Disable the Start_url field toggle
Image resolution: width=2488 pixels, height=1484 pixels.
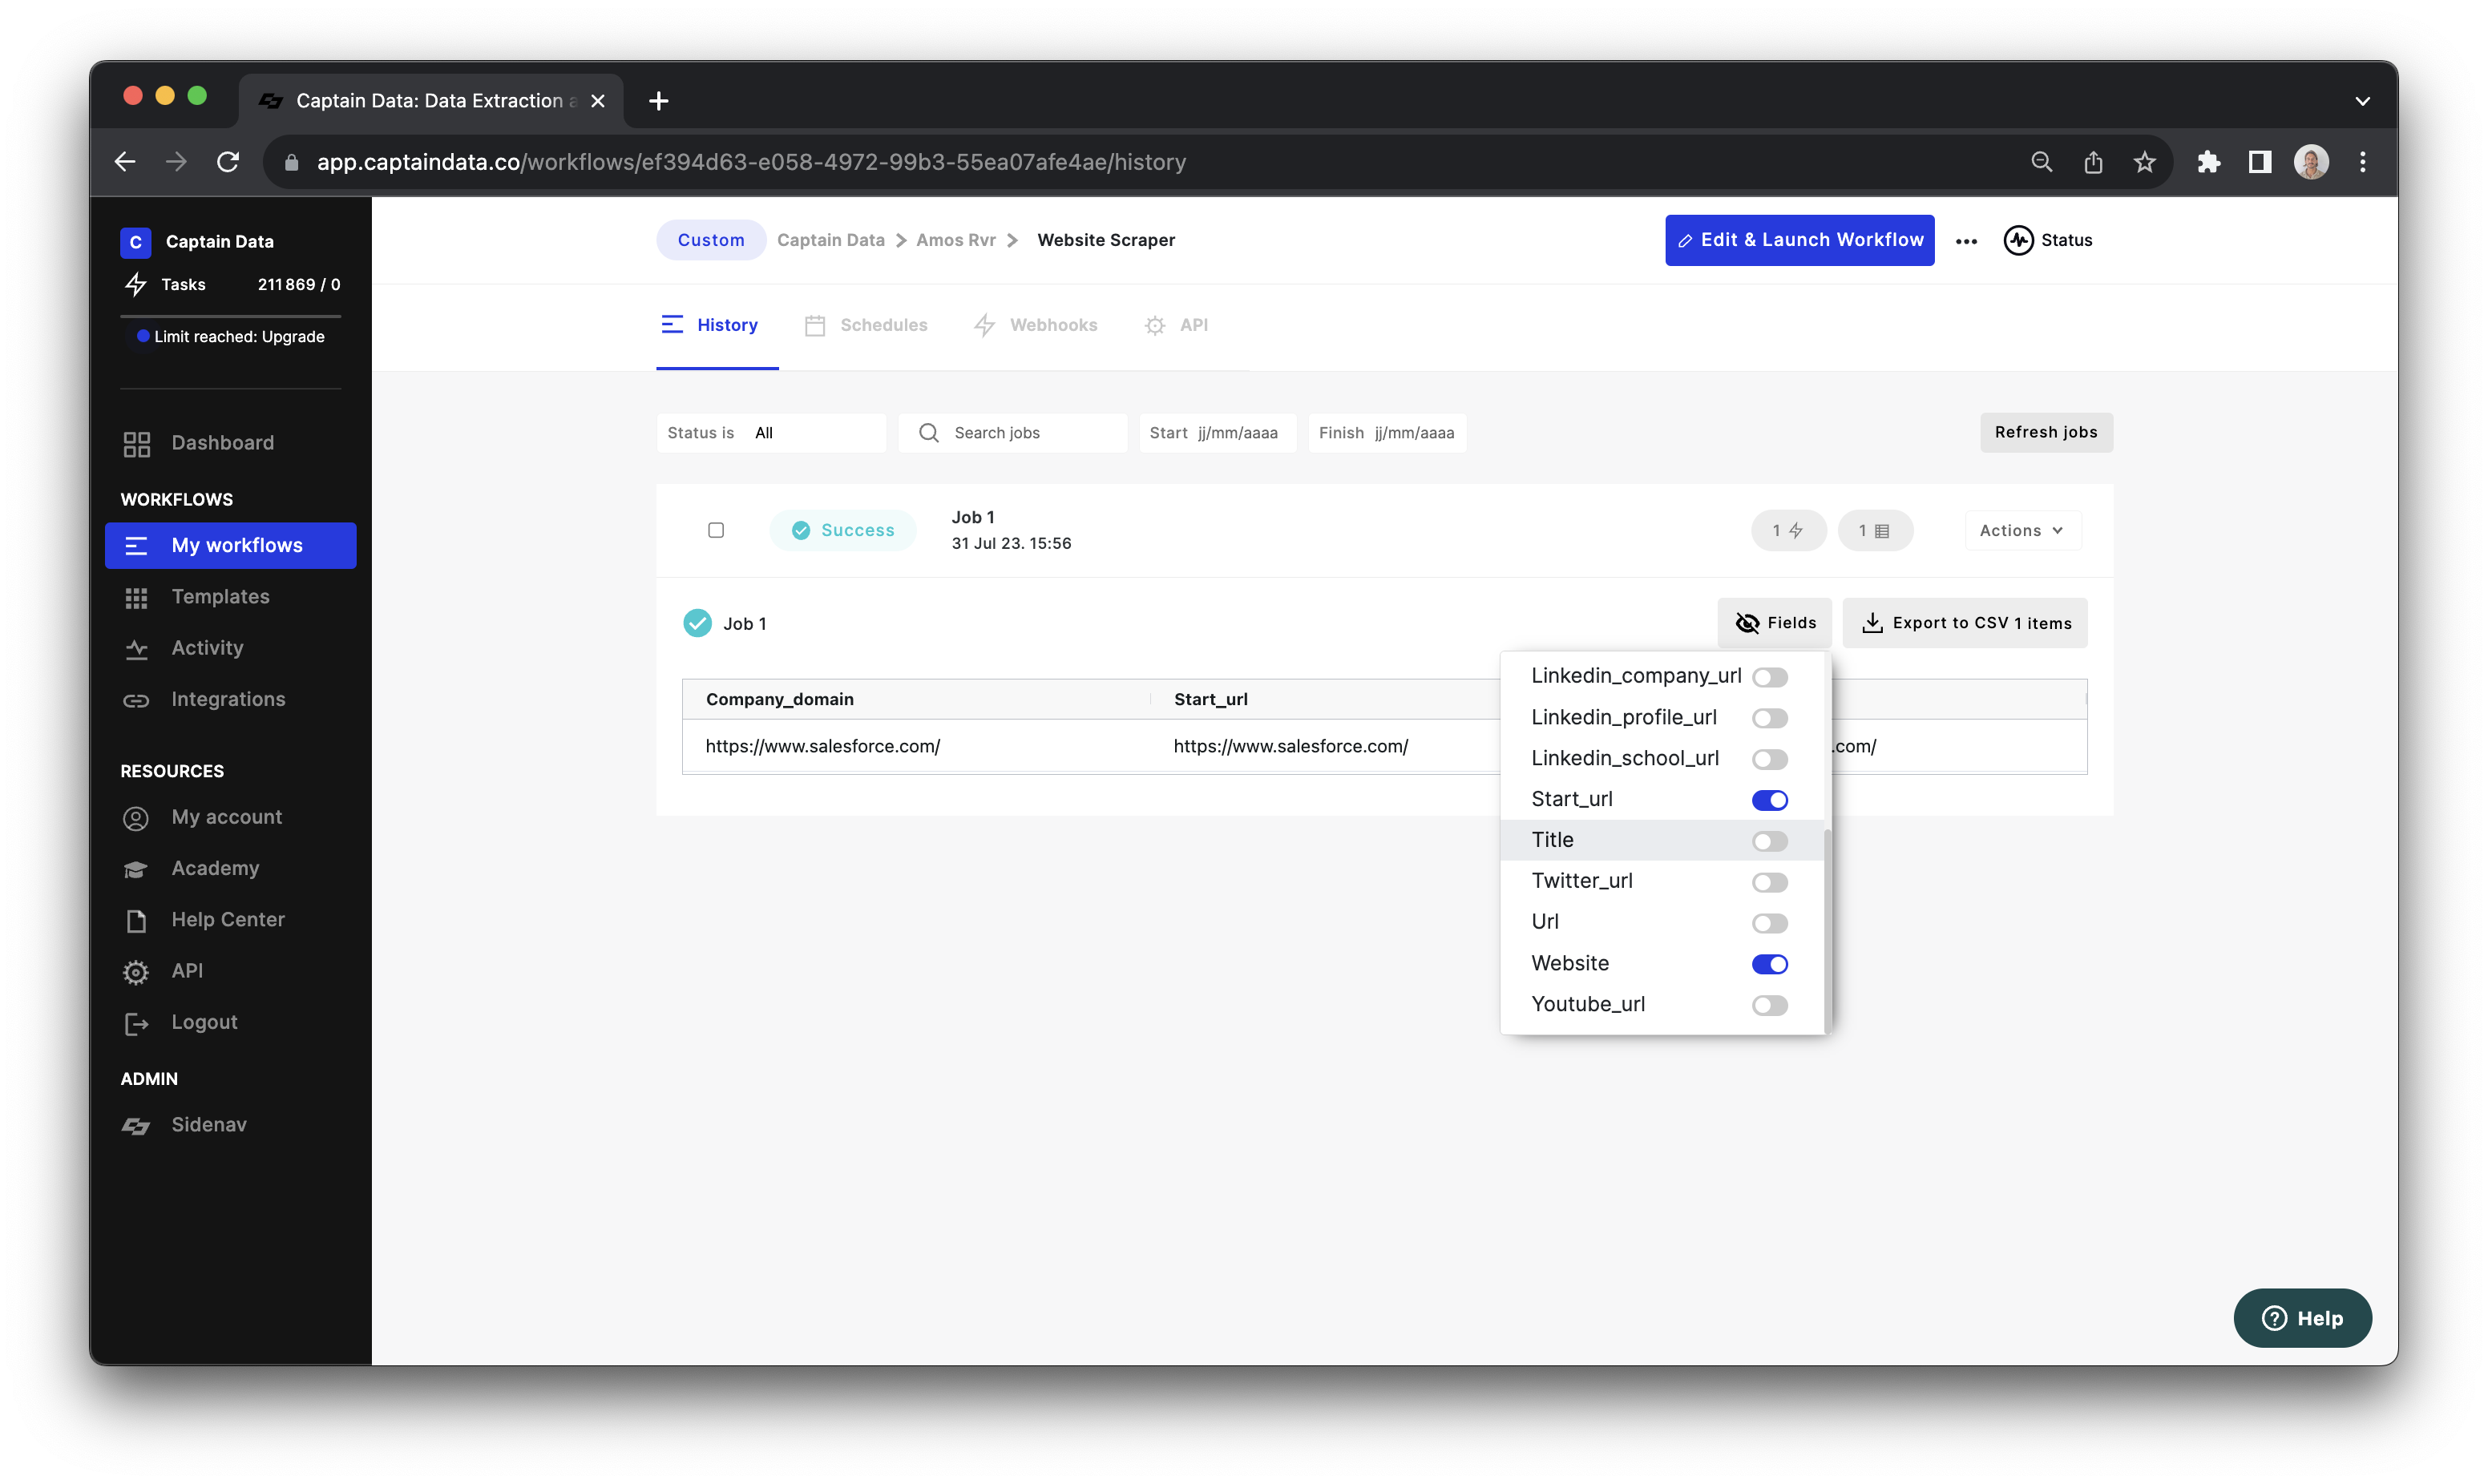coord(1769,800)
